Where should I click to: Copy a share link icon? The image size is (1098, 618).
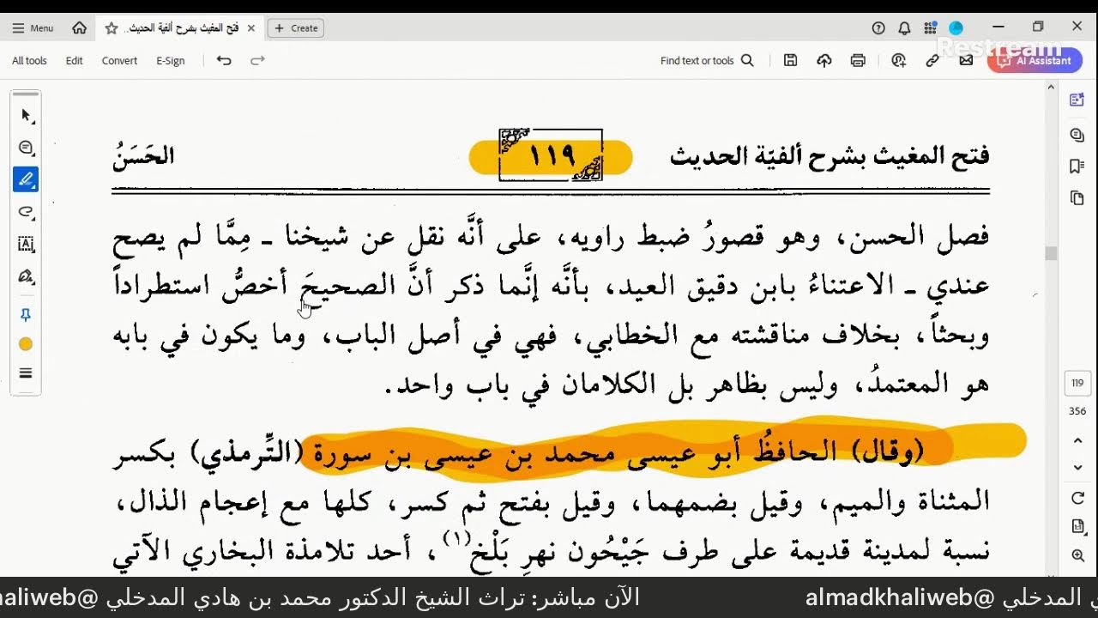pos(932,60)
